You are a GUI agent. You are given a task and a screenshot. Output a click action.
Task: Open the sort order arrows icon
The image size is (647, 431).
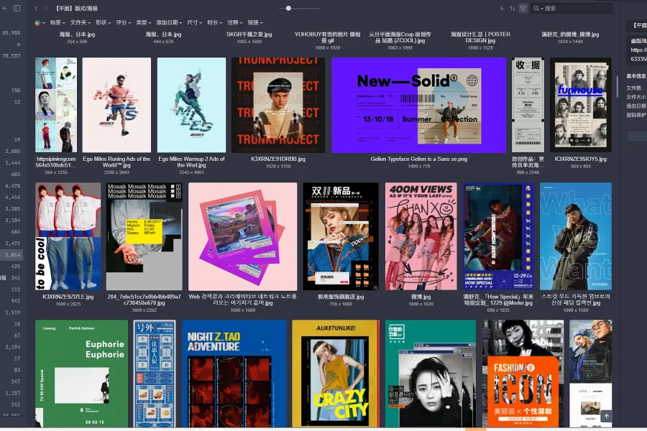point(512,8)
